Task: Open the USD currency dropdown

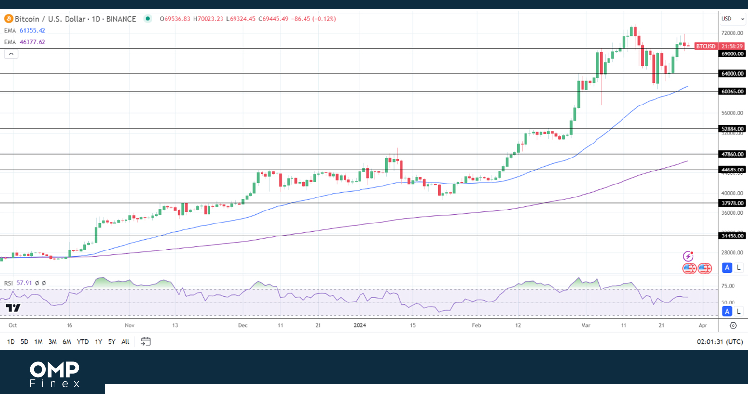Action: 733,19
